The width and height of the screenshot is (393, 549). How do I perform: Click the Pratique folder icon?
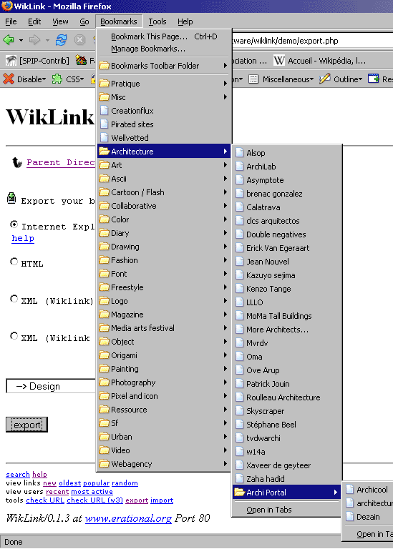tap(104, 84)
